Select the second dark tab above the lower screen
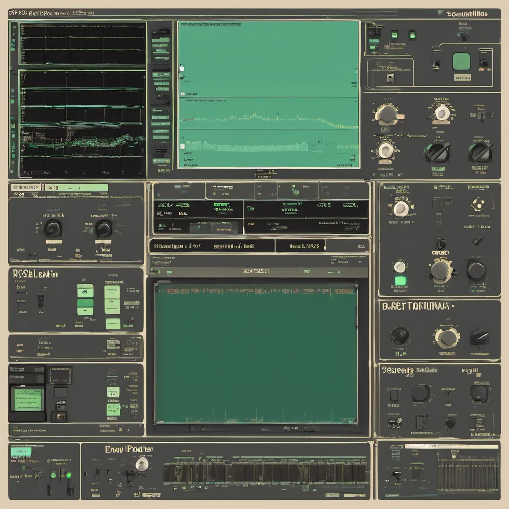This screenshot has height=509, width=509. (x=300, y=245)
